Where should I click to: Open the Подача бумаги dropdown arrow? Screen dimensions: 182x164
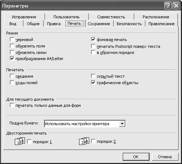pos(122,124)
